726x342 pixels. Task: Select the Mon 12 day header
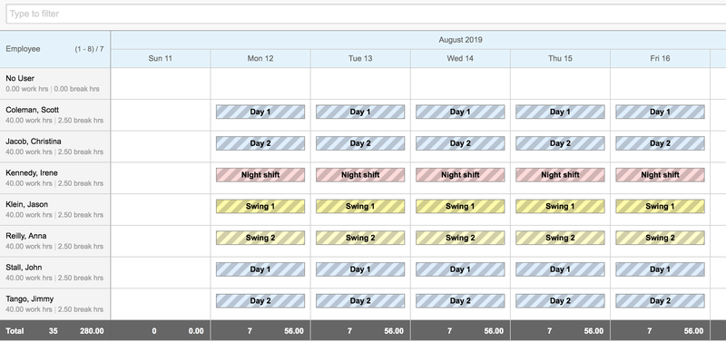click(x=260, y=58)
